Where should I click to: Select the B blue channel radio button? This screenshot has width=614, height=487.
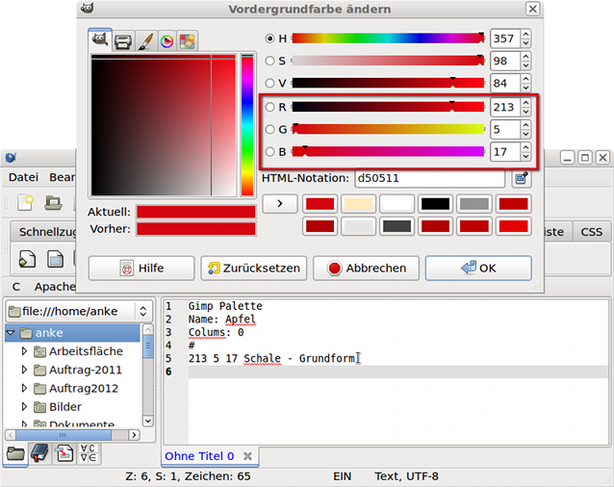pos(270,151)
